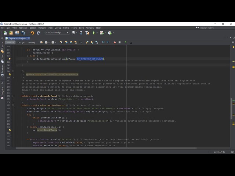The width and height of the screenshot is (235, 176).
Task: Open the Source menu
Action: (x=33, y=28)
